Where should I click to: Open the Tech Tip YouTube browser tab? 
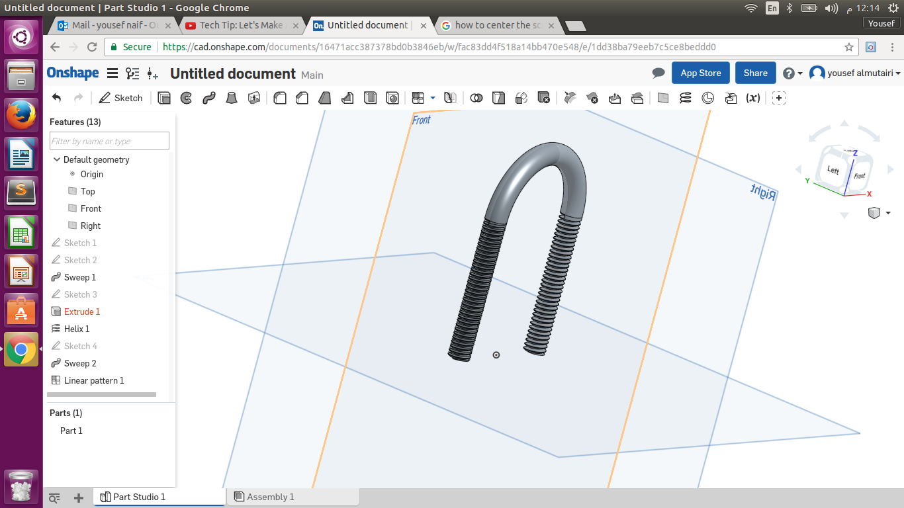click(x=242, y=25)
